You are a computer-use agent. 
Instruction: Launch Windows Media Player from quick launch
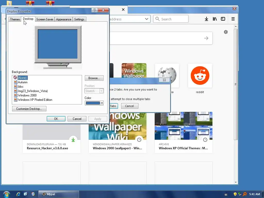pyautogui.click(x=33, y=194)
